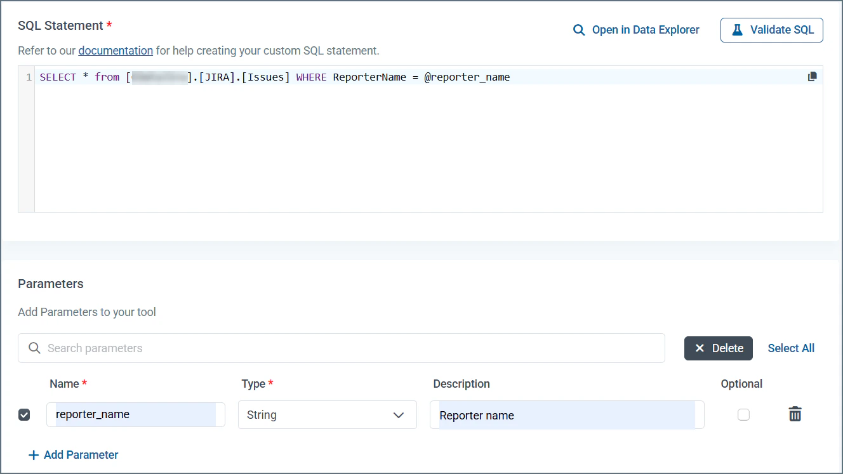
Task: Check the checkbox for the reporter_name row
Action: click(x=24, y=414)
